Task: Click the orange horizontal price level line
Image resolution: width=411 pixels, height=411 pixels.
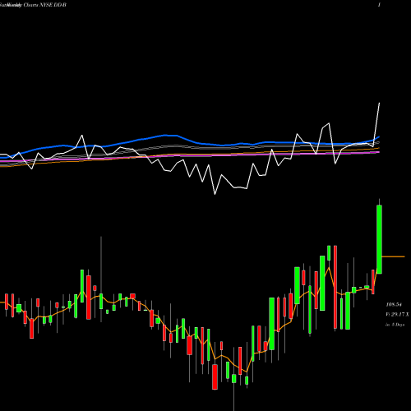Action: click(x=393, y=256)
